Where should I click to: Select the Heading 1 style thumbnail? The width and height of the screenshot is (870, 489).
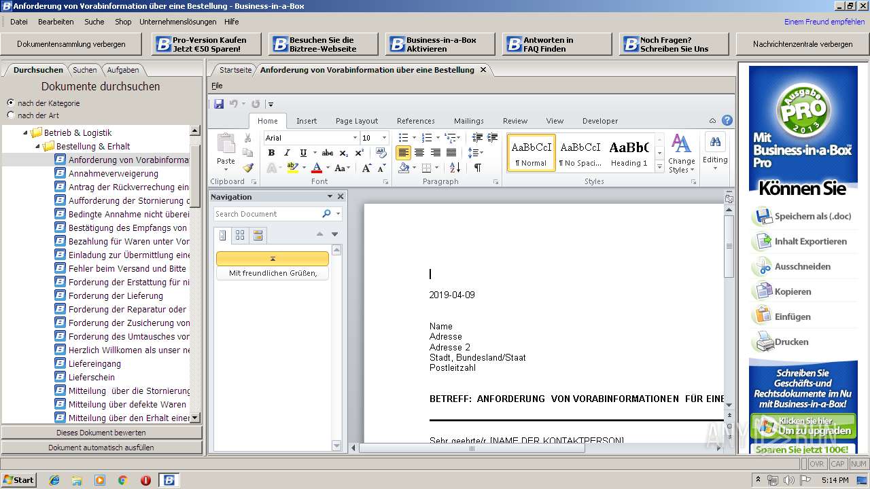(629, 153)
